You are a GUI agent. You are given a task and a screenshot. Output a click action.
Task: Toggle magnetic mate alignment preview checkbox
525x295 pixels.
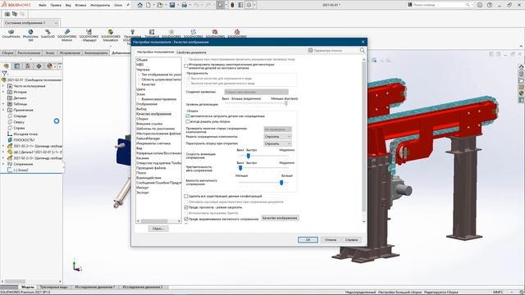186,219
